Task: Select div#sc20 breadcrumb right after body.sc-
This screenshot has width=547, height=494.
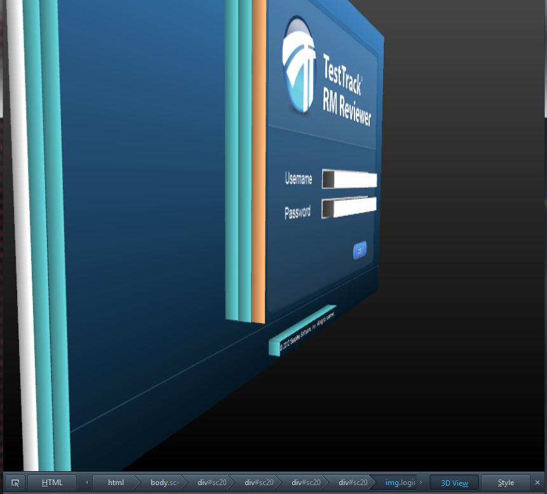Action: tap(212, 483)
